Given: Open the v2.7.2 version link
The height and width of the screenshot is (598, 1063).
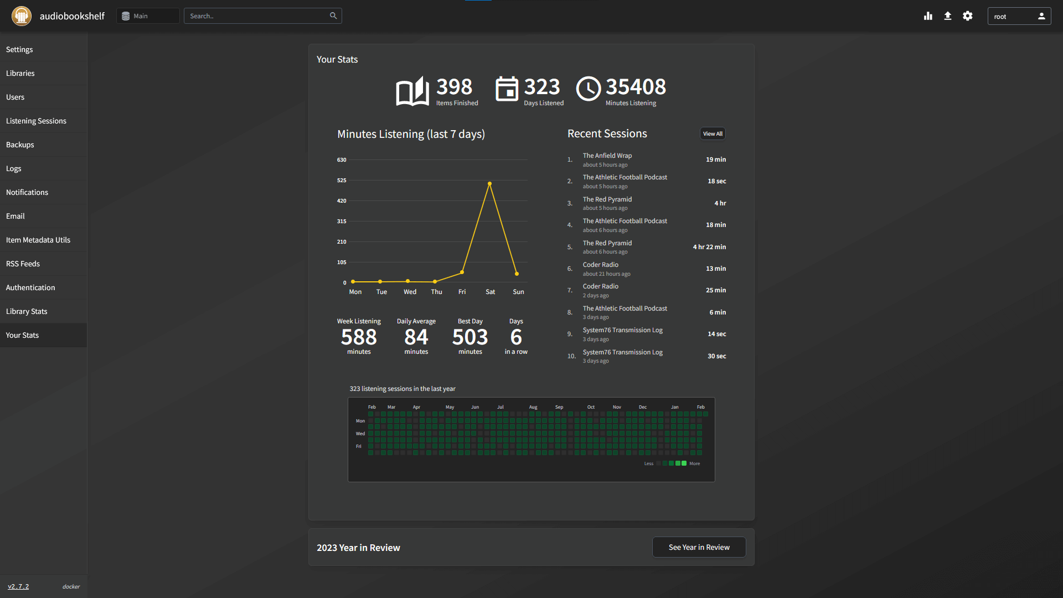Looking at the screenshot, I should pyautogui.click(x=18, y=586).
